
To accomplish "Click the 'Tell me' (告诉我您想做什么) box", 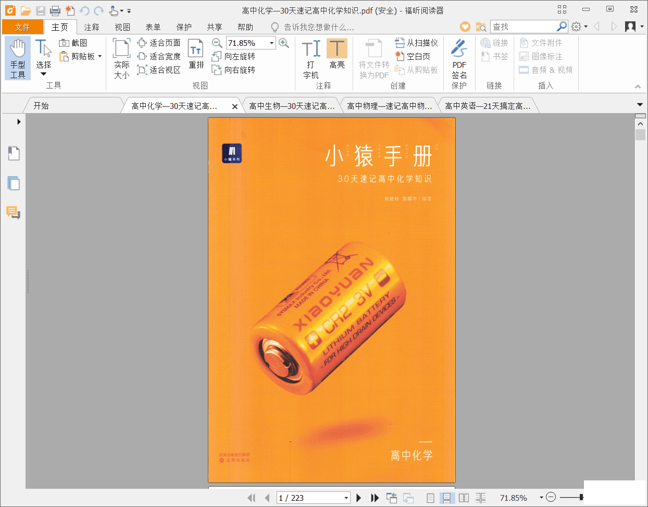I will point(313,27).
